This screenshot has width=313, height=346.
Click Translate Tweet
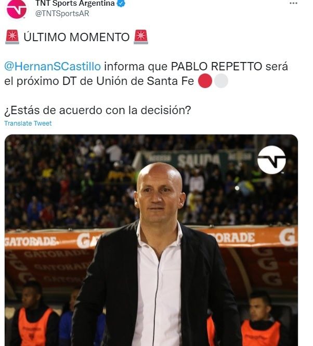click(28, 123)
